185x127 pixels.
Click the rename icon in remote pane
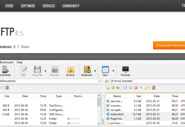click(141, 88)
